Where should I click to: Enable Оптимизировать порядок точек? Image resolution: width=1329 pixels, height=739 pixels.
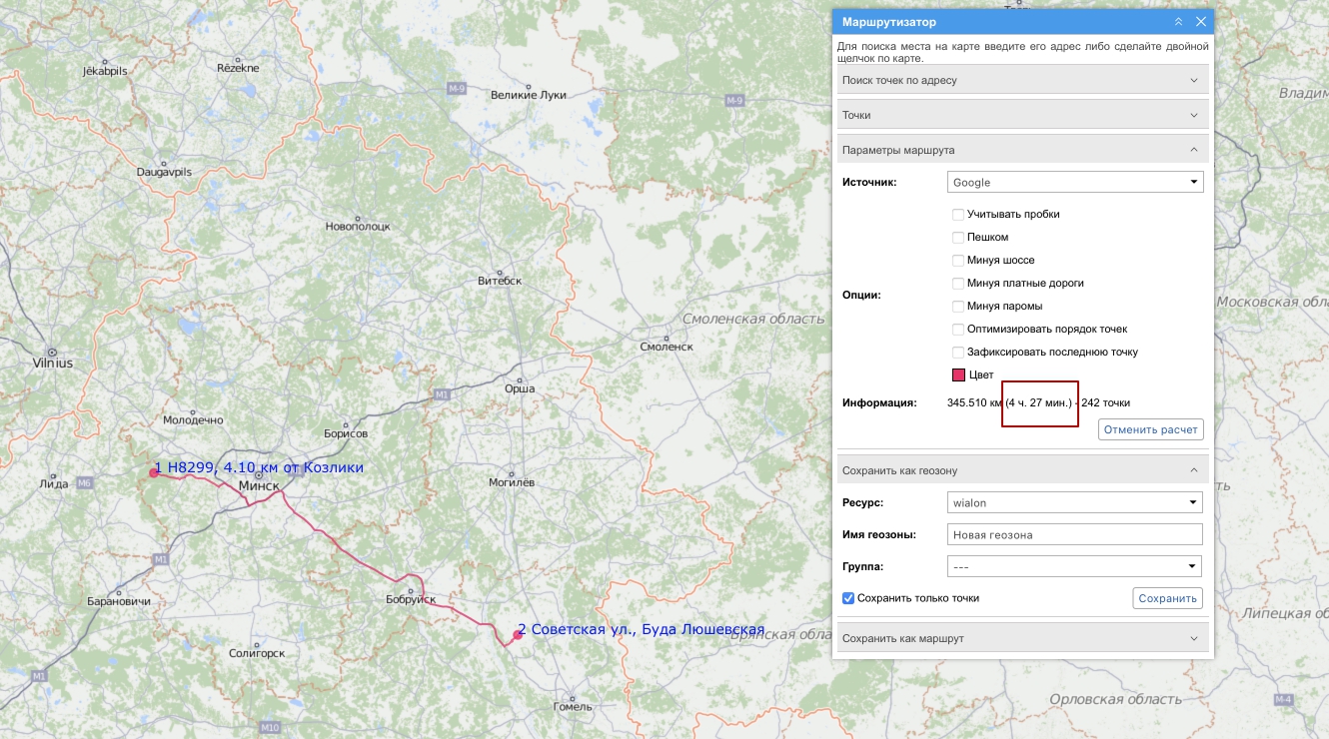pos(958,330)
